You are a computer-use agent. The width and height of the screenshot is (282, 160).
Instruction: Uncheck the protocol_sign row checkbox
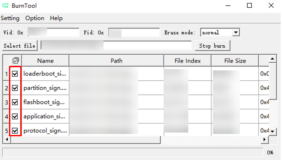coord(15,131)
